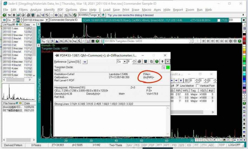The height and width of the screenshot is (149, 248).
Task: Open the 201103 4 fine.raw file dropdown
Action: [x=47, y=20]
